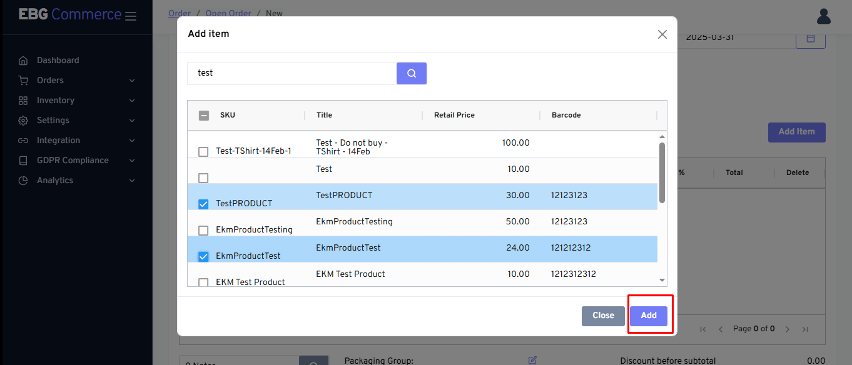Jump to last page in pagination

point(805,329)
